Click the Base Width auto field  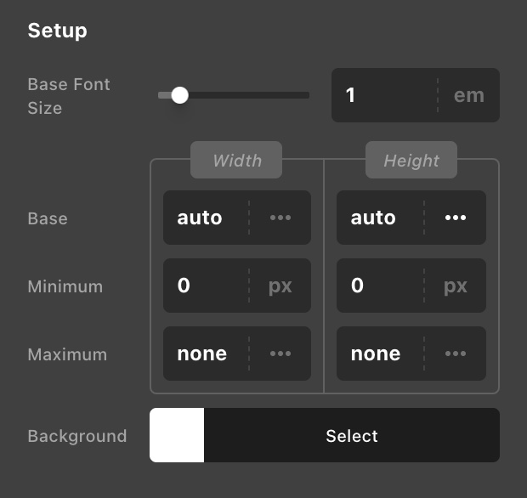[x=206, y=218]
